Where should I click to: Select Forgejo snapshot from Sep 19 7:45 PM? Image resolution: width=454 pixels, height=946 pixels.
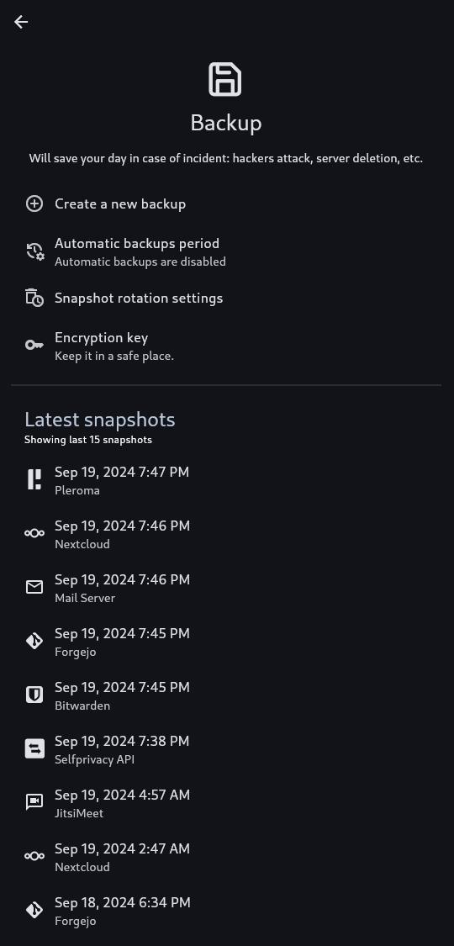[227, 642]
